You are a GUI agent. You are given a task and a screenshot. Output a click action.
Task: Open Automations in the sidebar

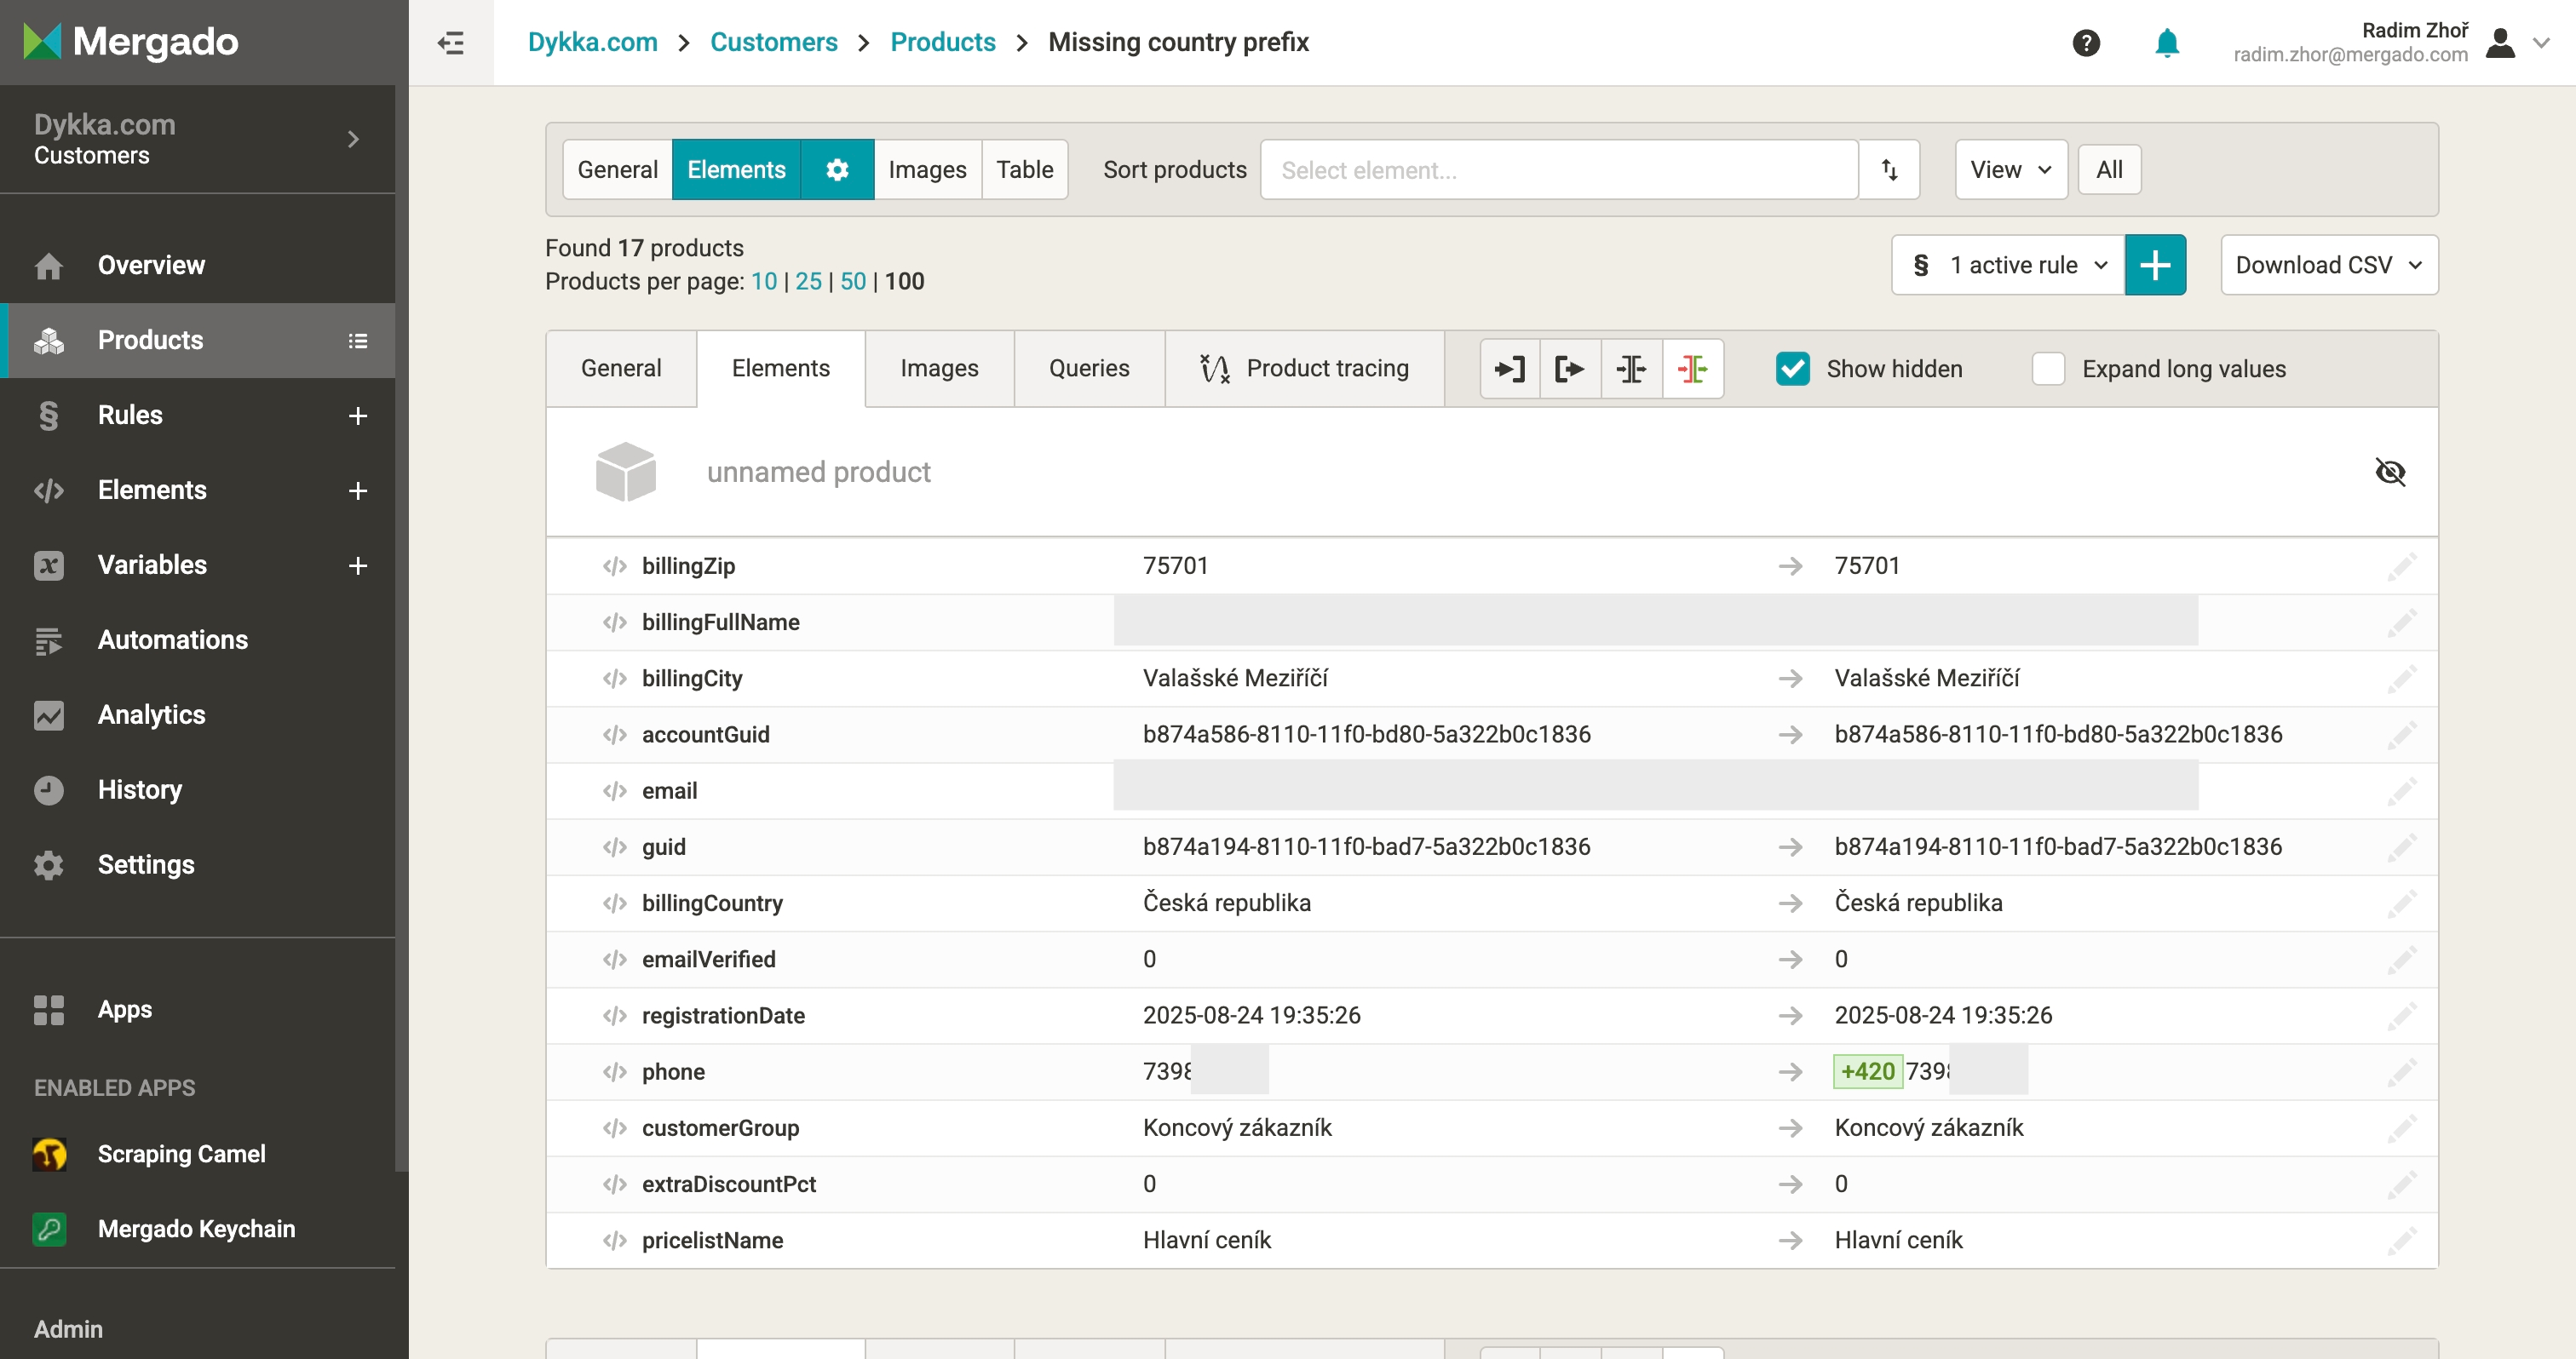point(172,639)
